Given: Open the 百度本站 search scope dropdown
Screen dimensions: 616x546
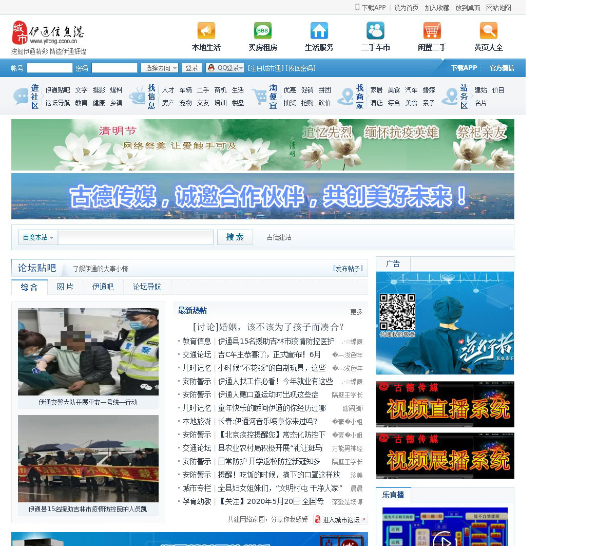Looking at the screenshot, I should (38, 237).
